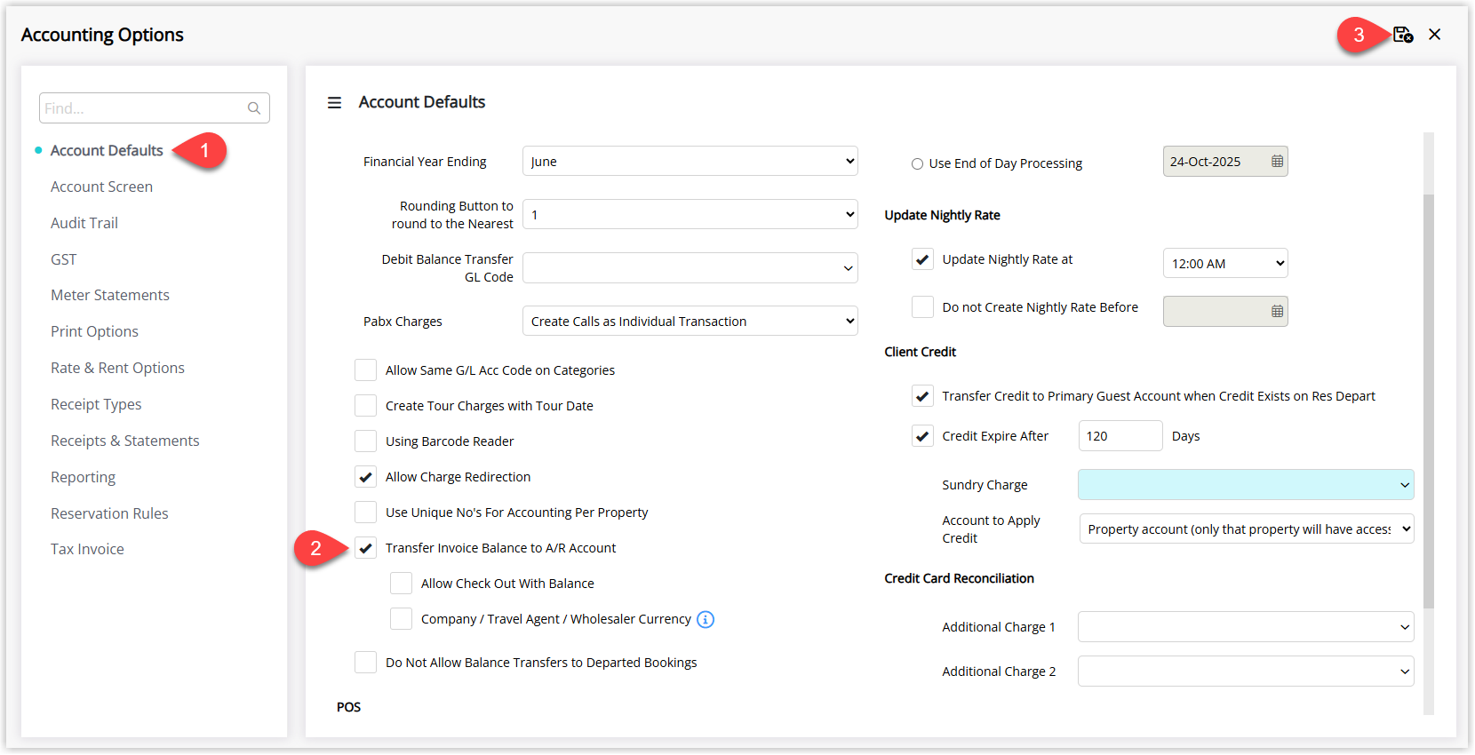Screen dimensions: 1475x755
Task: Untick the Credit Expire After checkbox
Action: coord(922,435)
